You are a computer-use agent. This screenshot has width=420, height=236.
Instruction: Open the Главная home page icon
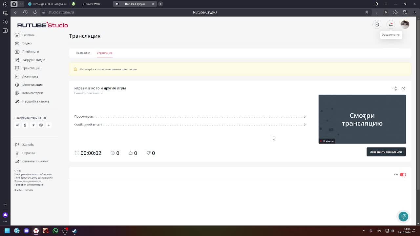click(x=17, y=35)
